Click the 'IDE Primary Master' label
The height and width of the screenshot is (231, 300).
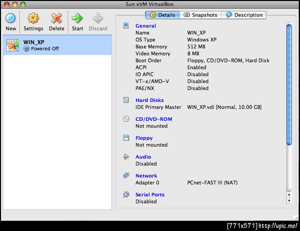coord(158,107)
